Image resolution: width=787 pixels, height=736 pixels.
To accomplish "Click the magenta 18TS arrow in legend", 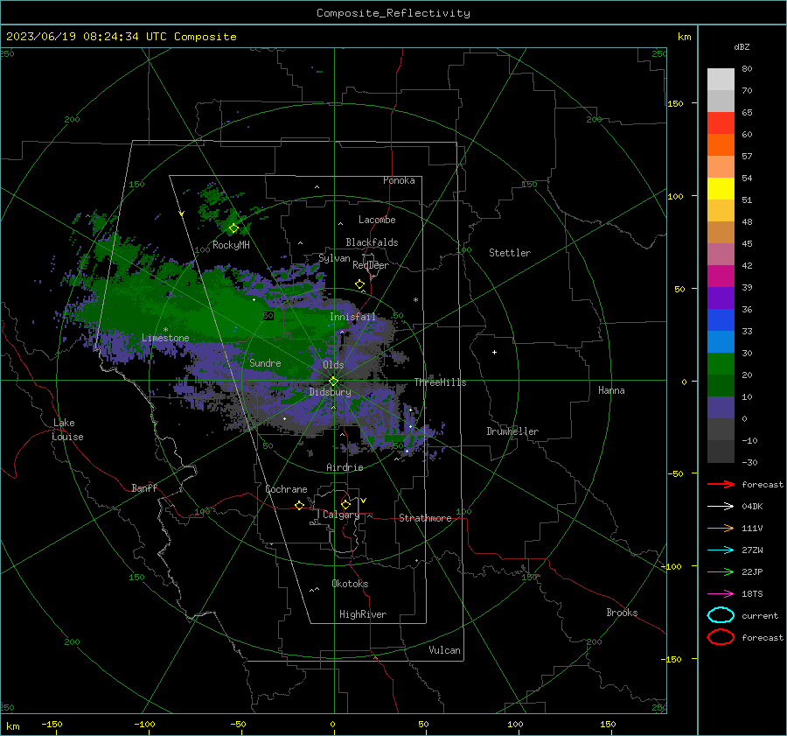I will (x=721, y=594).
